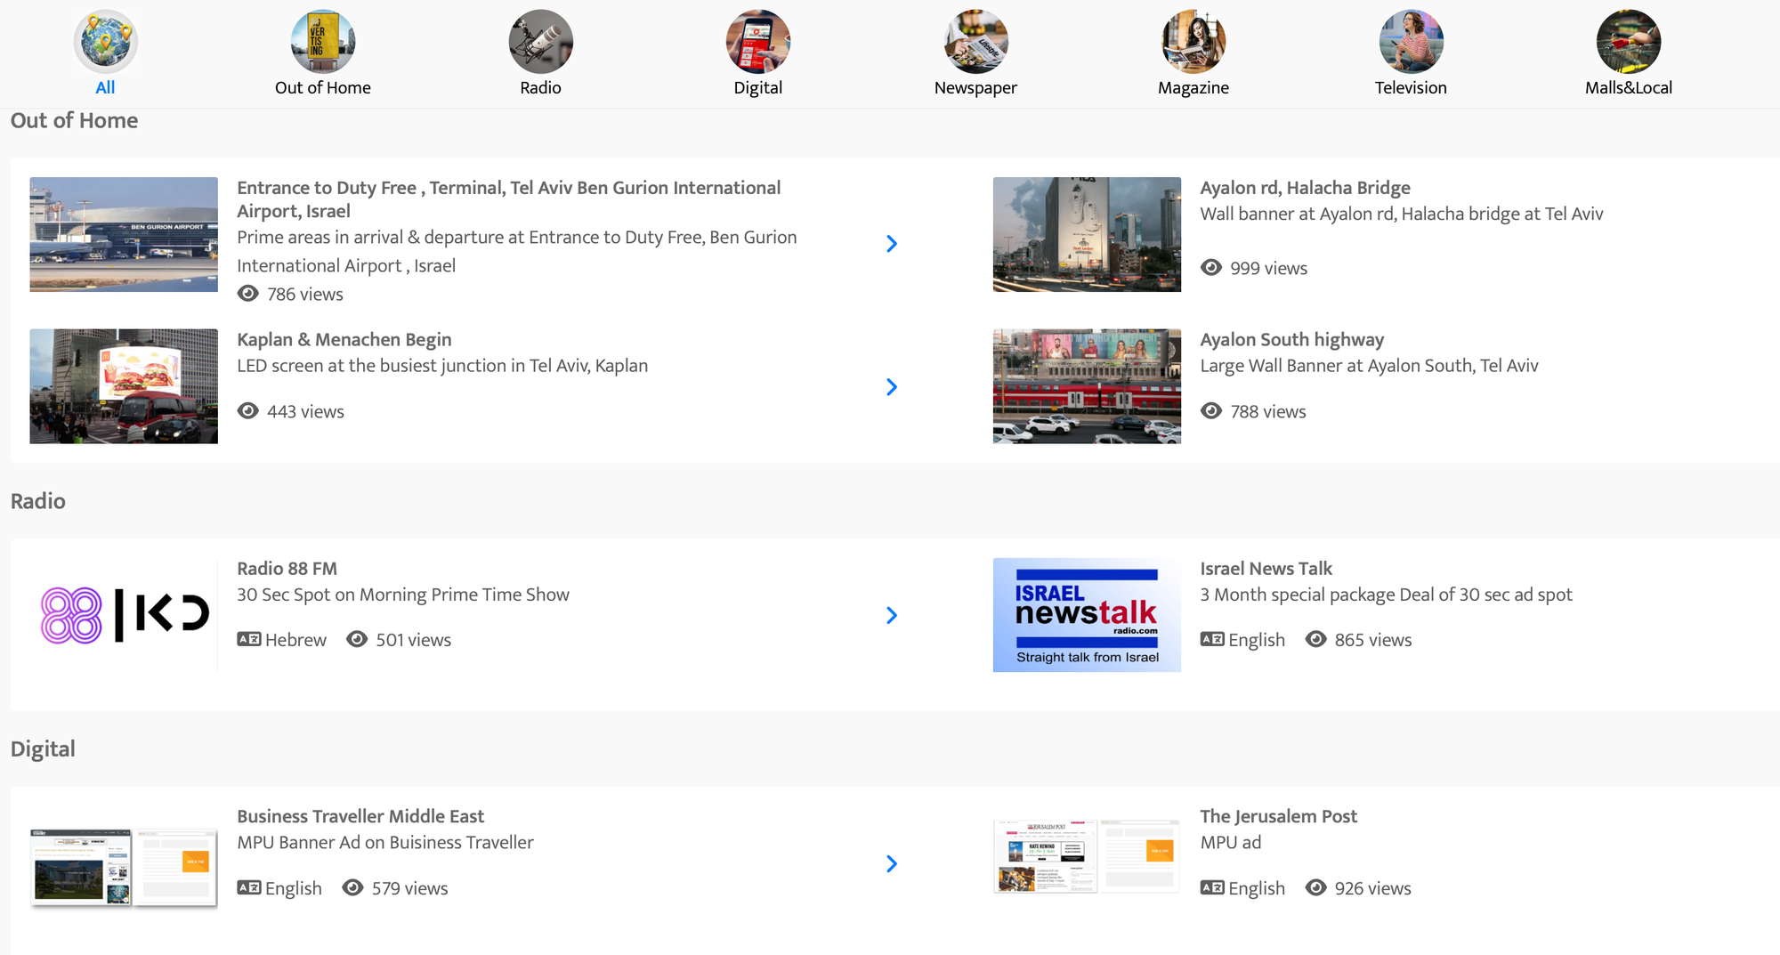
Task: Click the language icon next to Hebrew
Action: coord(249,639)
